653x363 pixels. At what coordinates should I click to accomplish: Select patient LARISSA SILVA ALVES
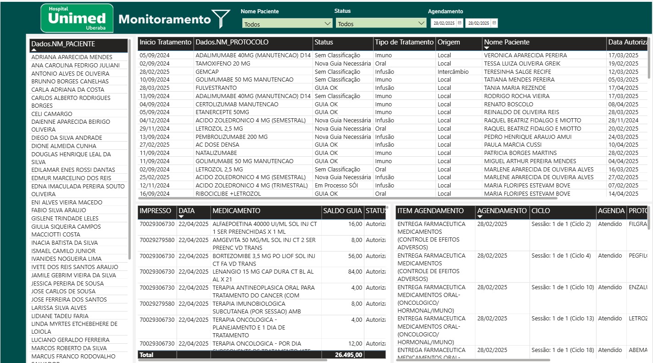pyautogui.click(x=59, y=308)
